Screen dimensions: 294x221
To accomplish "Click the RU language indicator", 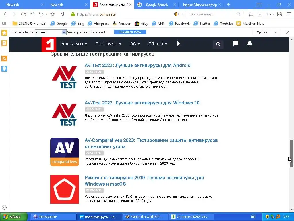I will (253, 217).
